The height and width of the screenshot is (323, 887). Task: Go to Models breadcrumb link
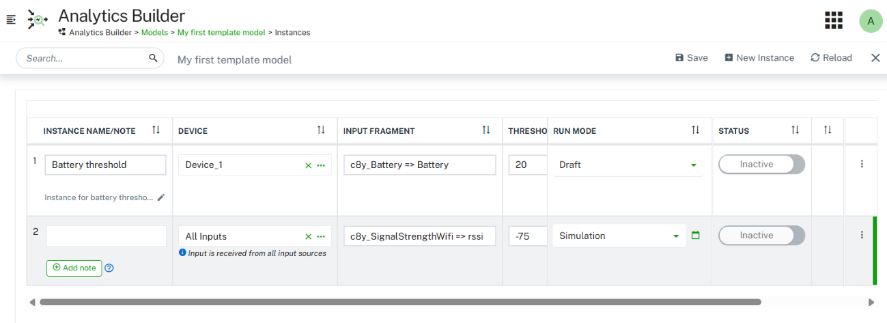(154, 32)
